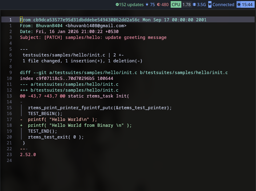The width and height of the screenshot is (256, 191).
Task: Click the version text 2.52.0
Action: click(28, 155)
